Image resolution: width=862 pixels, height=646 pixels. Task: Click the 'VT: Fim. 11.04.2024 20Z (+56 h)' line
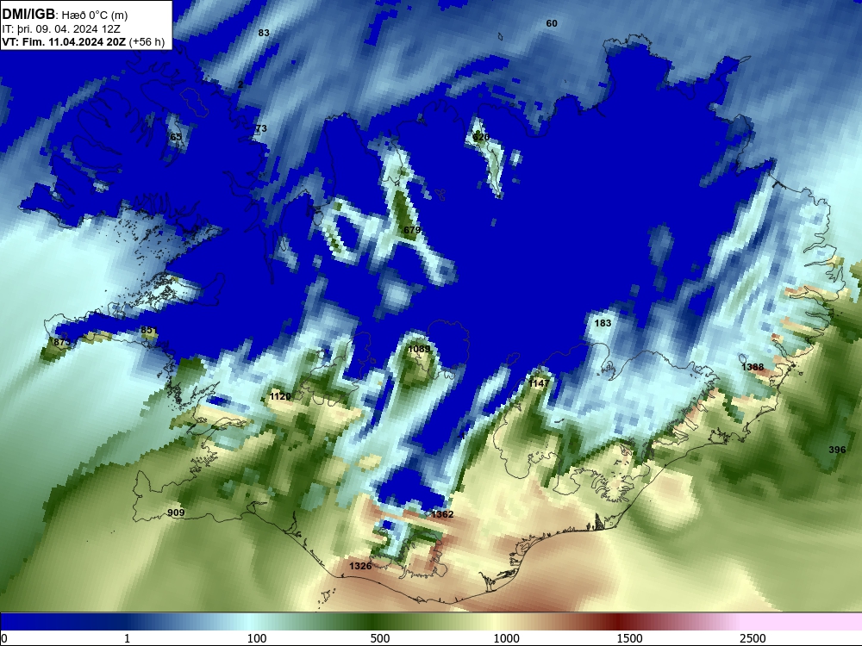(x=83, y=41)
